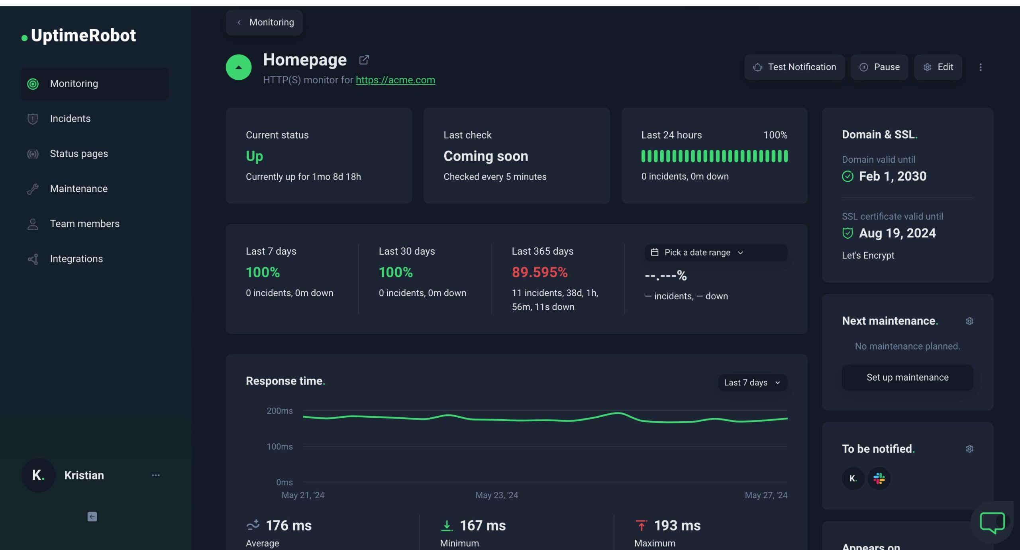Click the domain valid checkmark icon
Viewport: 1020px width, 550px height.
point(847,176)
